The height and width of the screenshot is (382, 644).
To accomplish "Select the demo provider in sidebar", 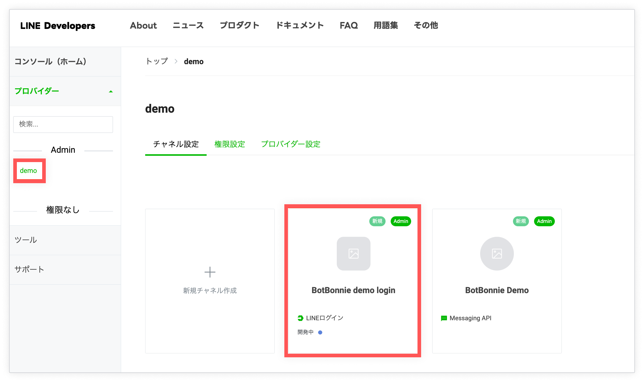I will pyautogui.click(x=29, y=171).
